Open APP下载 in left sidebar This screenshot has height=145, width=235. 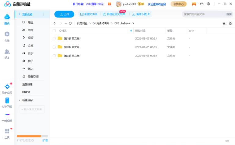click(x=7, y=101)
